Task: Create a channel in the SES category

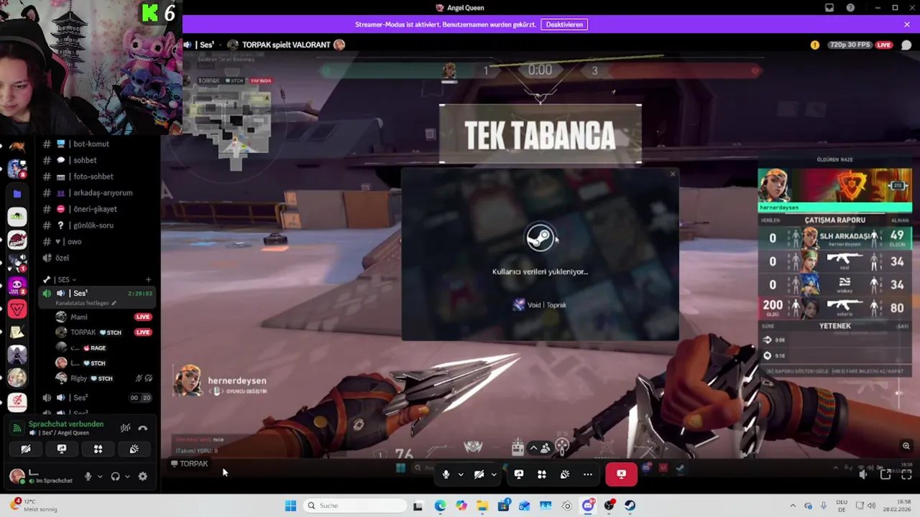Action: coord(148,279)
